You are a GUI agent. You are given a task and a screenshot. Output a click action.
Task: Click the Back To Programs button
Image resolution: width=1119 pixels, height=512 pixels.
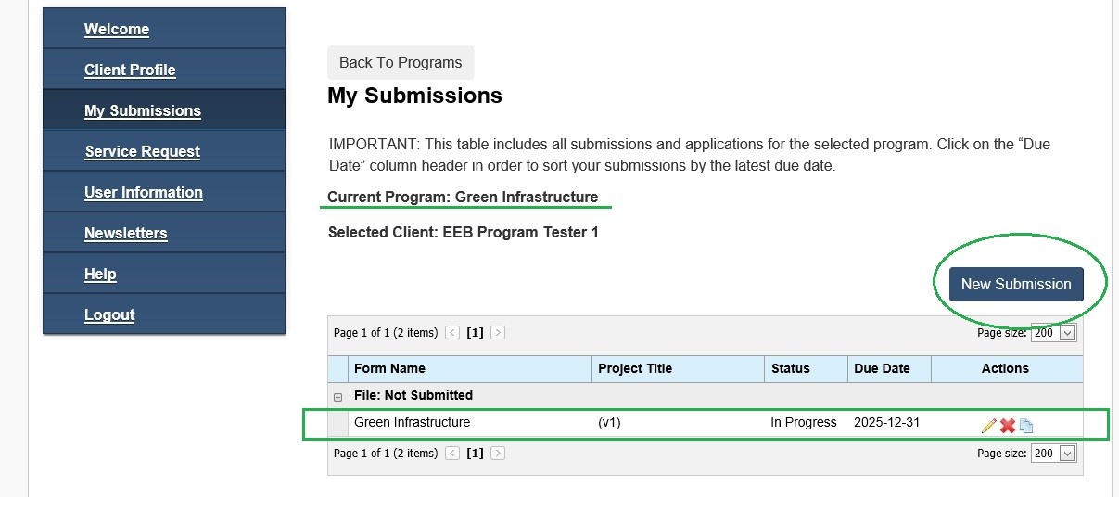(x=401, y=62)
